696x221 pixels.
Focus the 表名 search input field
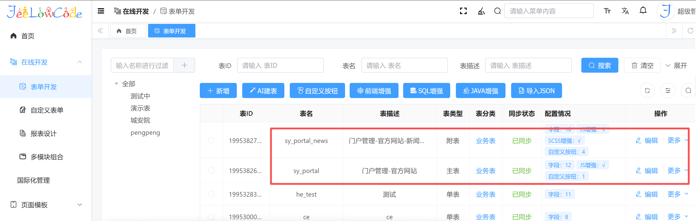[x=404, y=65]
